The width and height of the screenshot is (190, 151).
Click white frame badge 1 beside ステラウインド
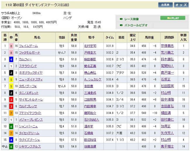click(x=11, y=66)
